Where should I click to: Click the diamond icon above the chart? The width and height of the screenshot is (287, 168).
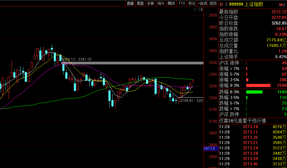(195, 9)
